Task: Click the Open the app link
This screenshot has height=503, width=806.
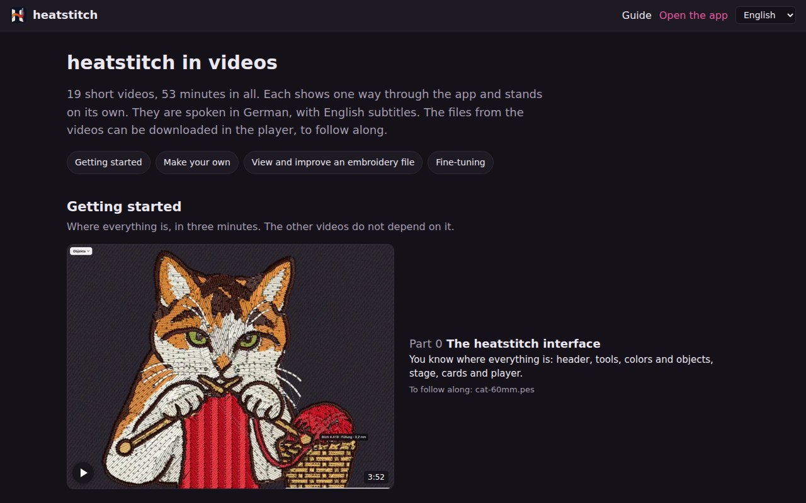Action: point(693,15)
